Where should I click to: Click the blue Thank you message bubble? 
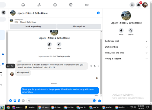click(x=60, y=90)
